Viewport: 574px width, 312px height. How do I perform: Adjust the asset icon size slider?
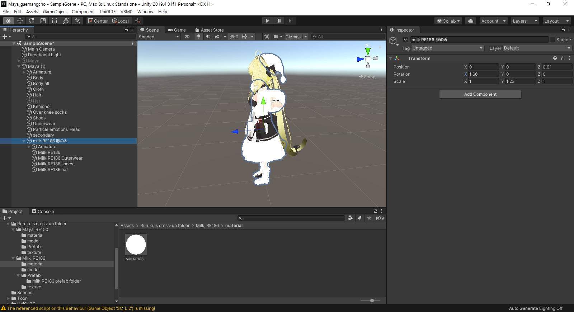click(x=372, y=301)
